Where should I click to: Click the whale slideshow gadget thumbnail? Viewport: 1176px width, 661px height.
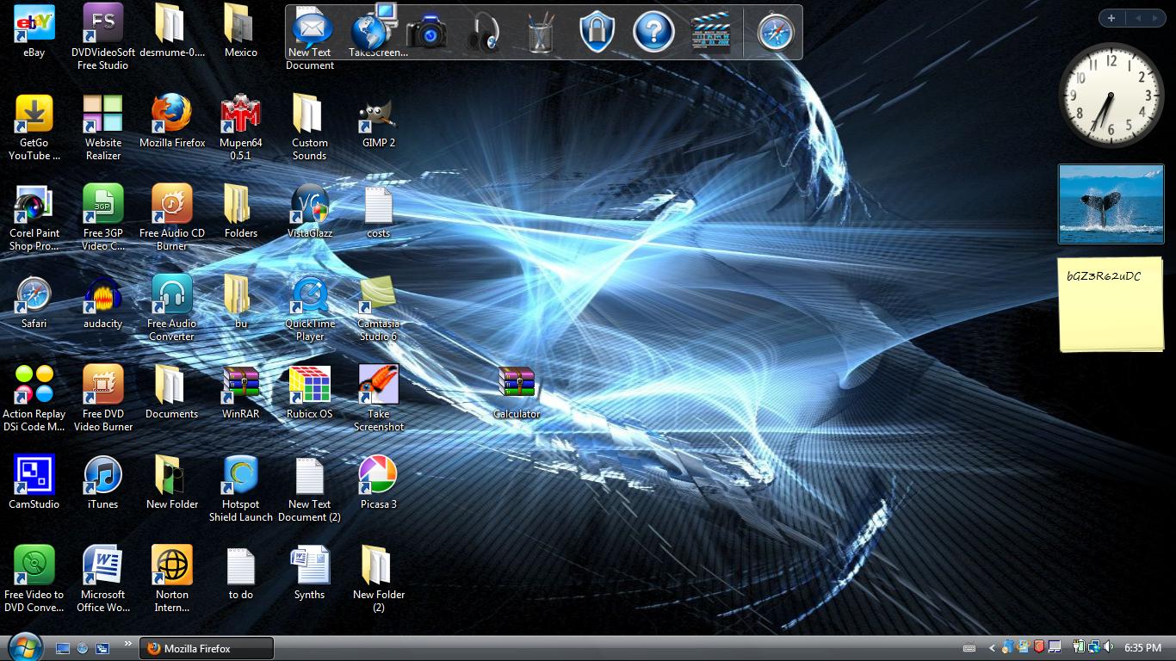pos(1111,204)
